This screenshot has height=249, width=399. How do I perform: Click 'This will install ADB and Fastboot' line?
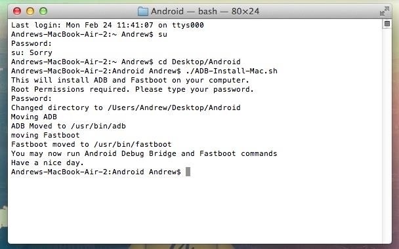click(130, 80)
